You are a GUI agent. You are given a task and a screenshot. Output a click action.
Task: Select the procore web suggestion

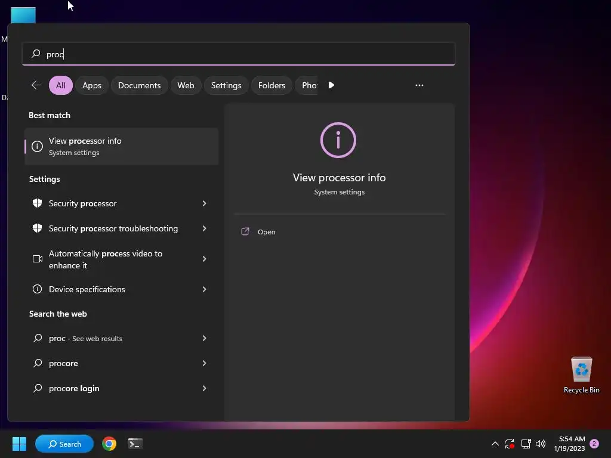point(113,363)
